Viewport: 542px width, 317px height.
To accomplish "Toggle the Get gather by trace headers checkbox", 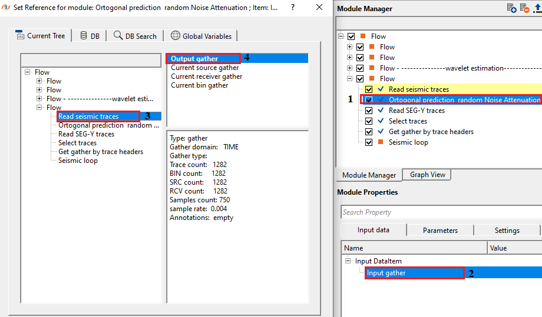I will [x=369, y=132].
